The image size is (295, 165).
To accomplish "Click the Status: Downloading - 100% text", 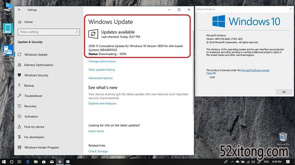I will coord(107,54).
